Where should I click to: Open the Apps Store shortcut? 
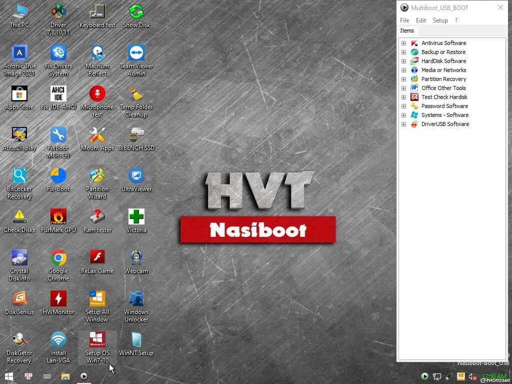[x=19, y=98]
